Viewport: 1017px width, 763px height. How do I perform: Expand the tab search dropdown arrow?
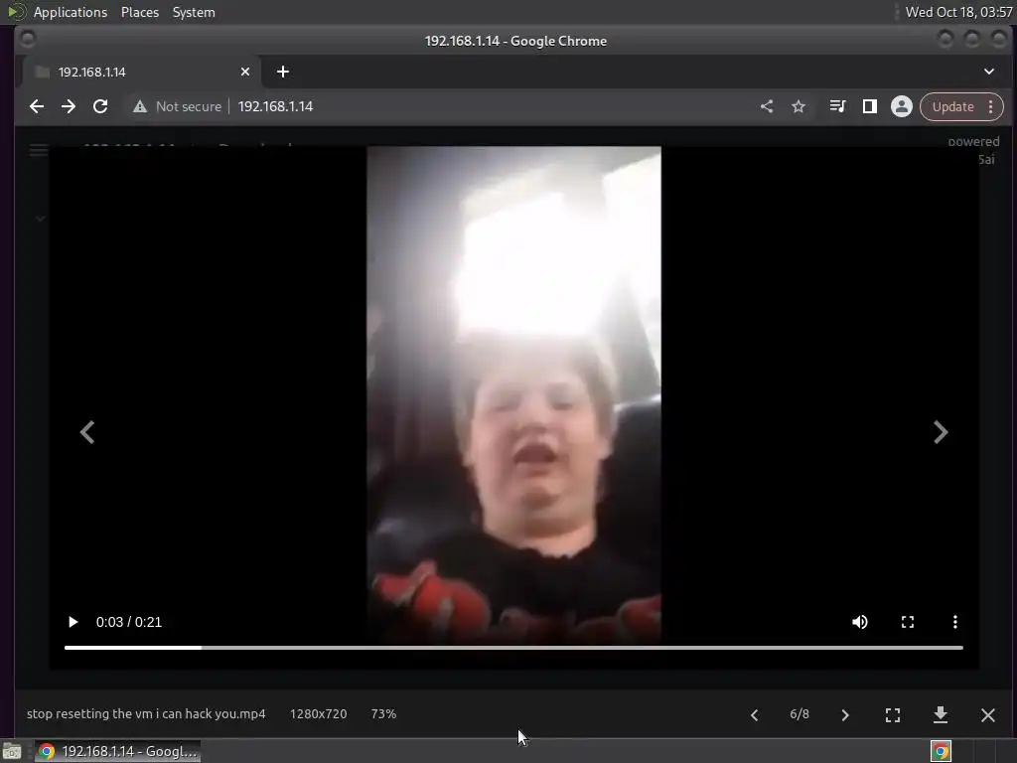(989, 72)
